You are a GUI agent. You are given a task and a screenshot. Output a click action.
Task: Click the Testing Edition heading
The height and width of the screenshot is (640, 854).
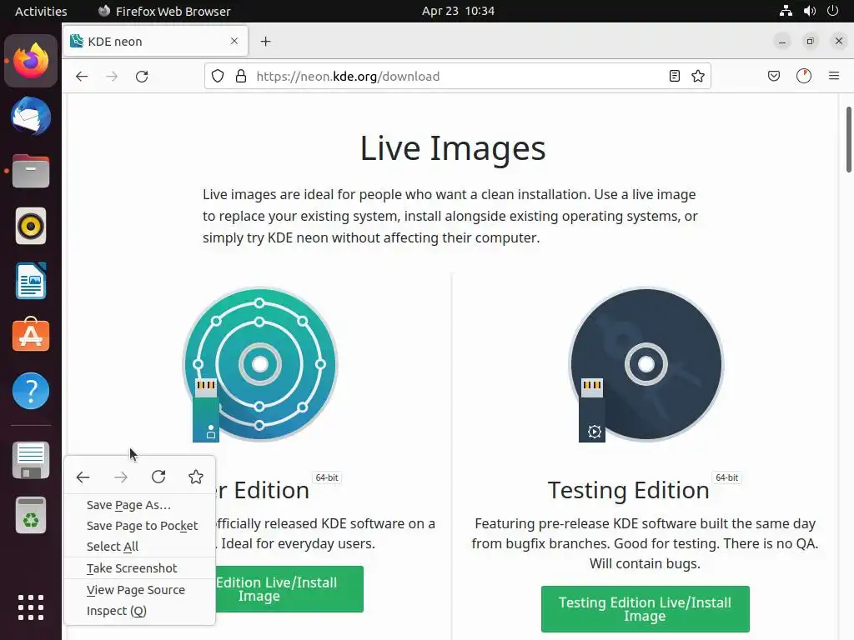point(628,490)
